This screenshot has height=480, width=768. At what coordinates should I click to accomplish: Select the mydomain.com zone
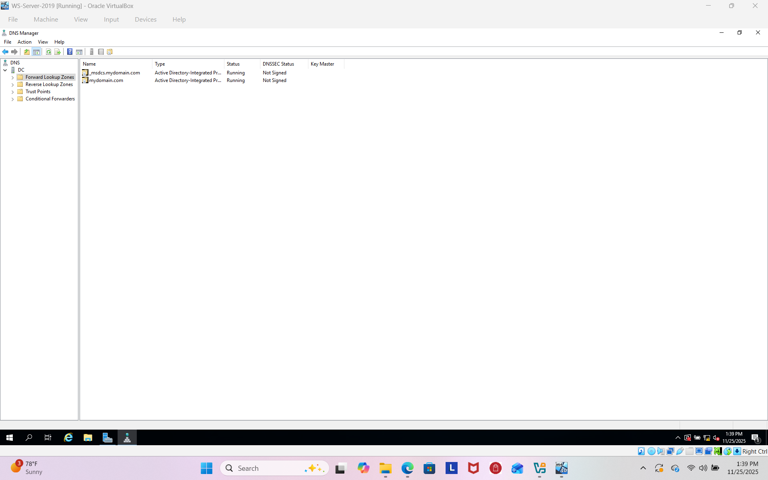coord(106,80)
